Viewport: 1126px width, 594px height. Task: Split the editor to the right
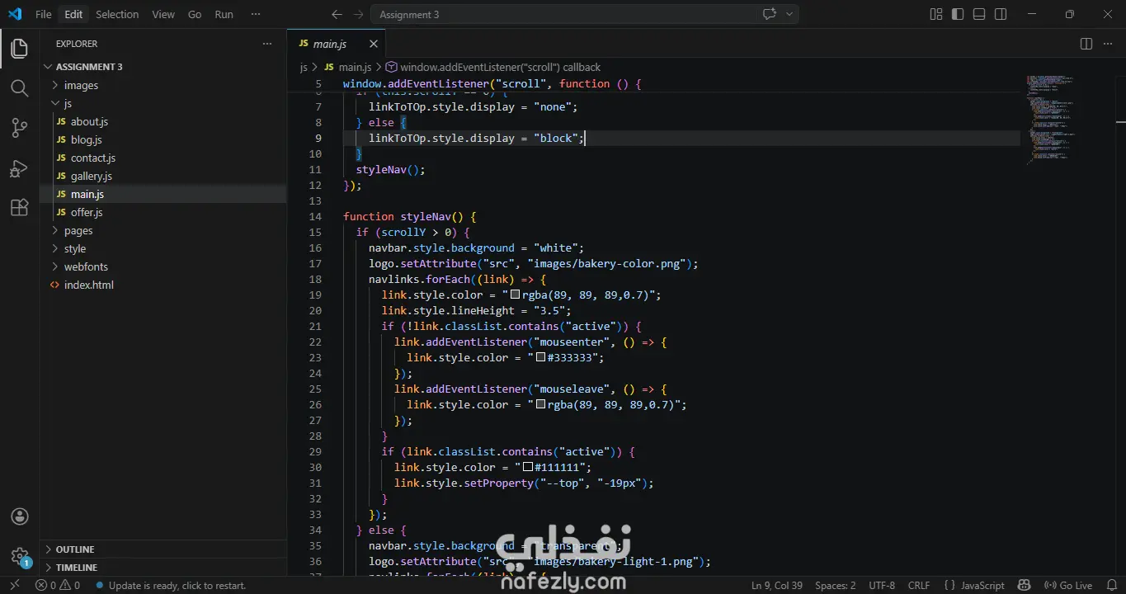pos(1086,44)
